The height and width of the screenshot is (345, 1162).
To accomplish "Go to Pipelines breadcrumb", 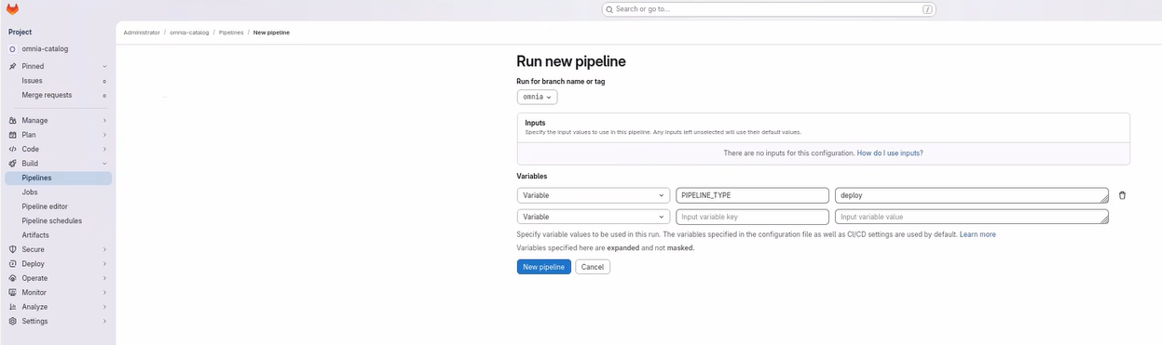I will [231, 33].
